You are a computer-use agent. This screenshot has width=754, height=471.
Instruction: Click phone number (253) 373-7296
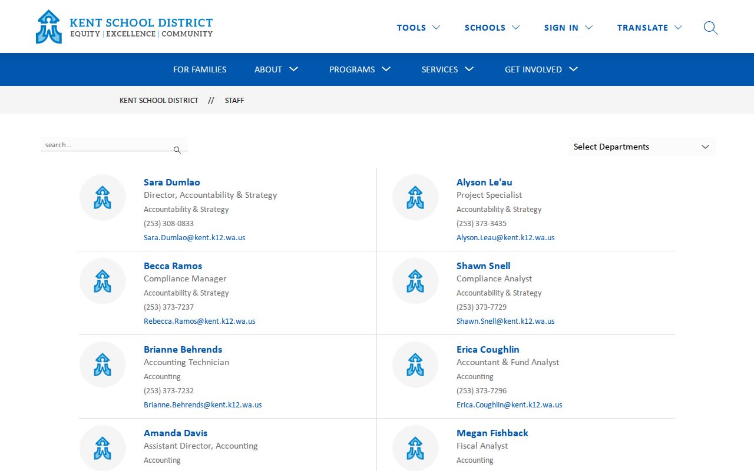click(x=481, y=391)
